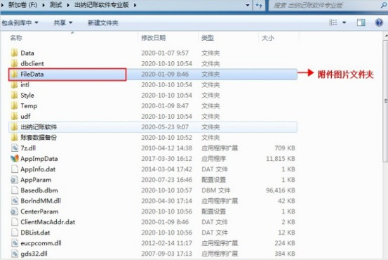Sort by the 修改日期 column header
388x260 pixels.
153,38
